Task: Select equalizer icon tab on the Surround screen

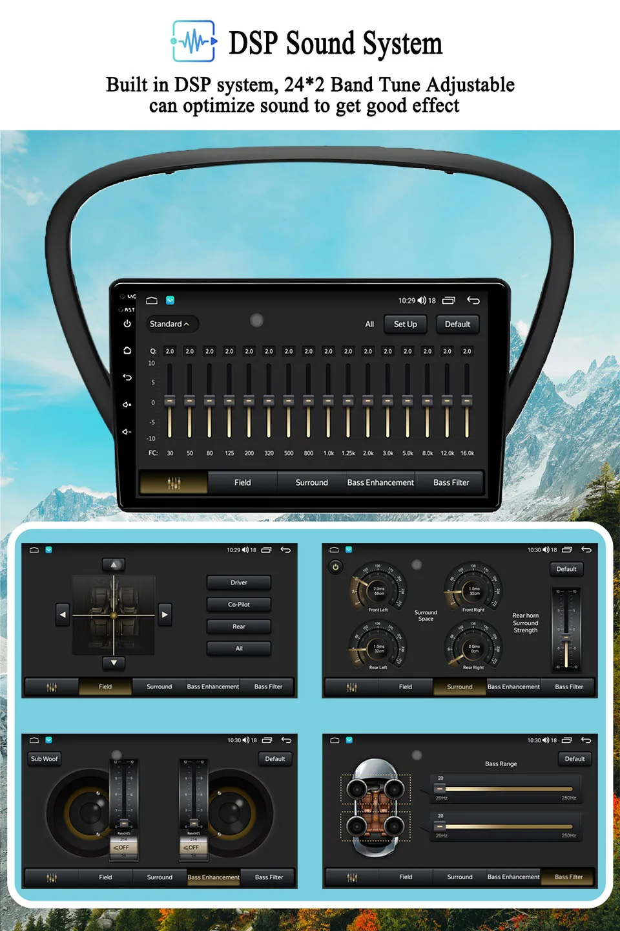Action: [x=352, y=687]
